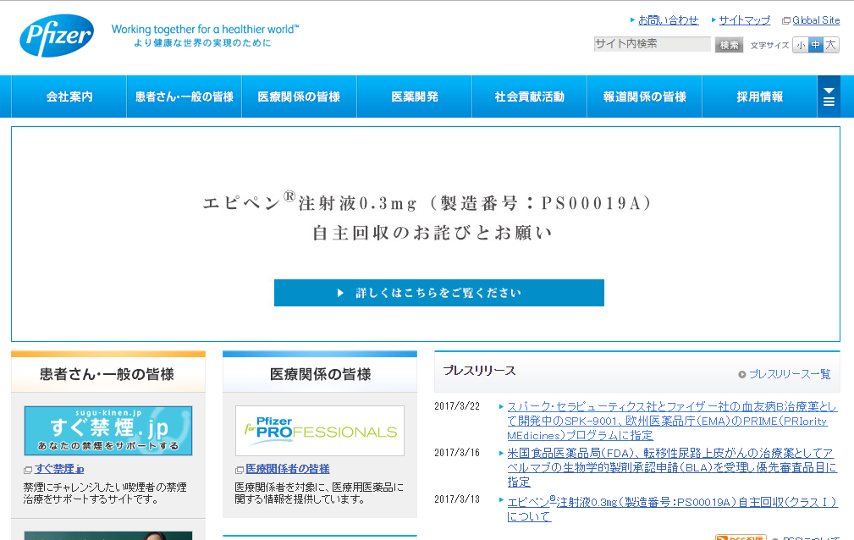Click the arrow icon beside サイトマップ
854x540 pixels.
pos(714,20)
